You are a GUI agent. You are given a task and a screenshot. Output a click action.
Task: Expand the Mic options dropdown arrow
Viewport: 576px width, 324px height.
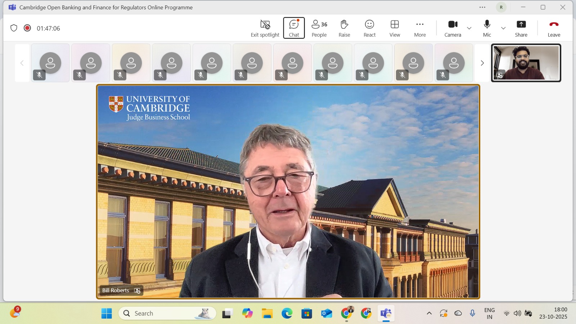503,28
